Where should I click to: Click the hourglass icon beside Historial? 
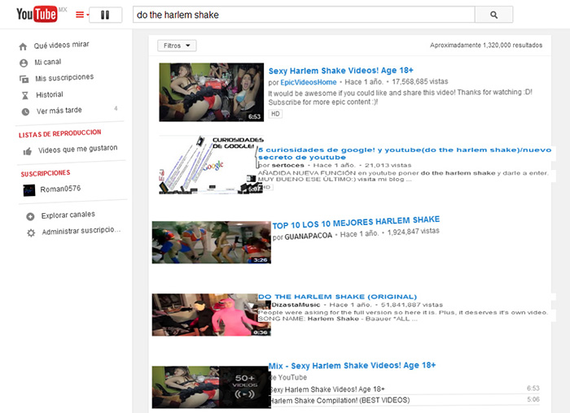pos(24,95)
